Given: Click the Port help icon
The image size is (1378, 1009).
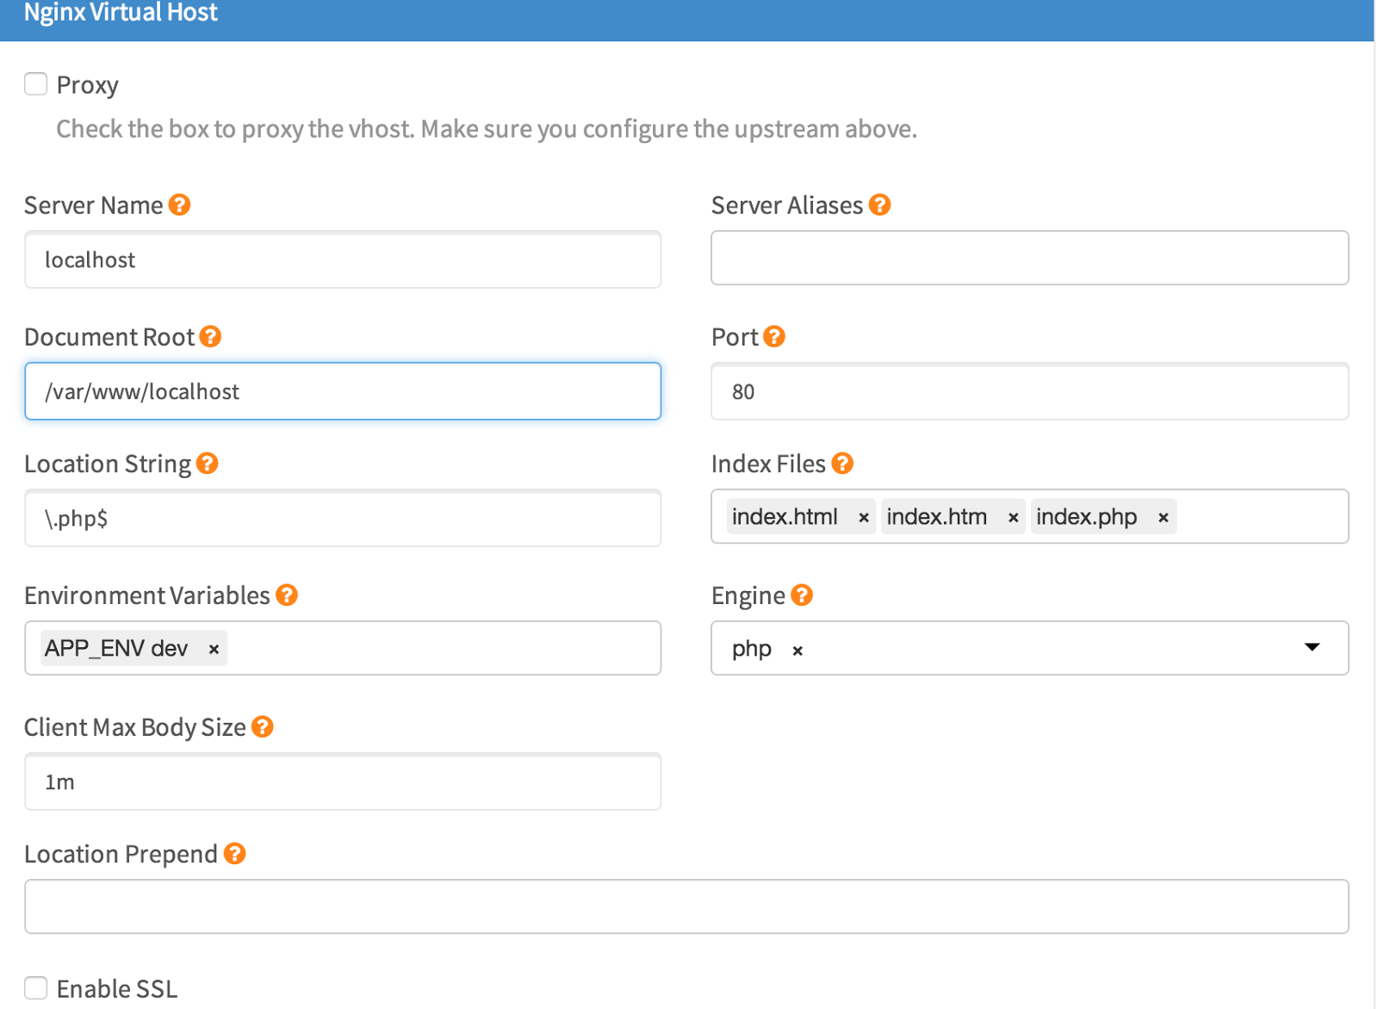Looking at the screenshot, I should click(774, 337).
